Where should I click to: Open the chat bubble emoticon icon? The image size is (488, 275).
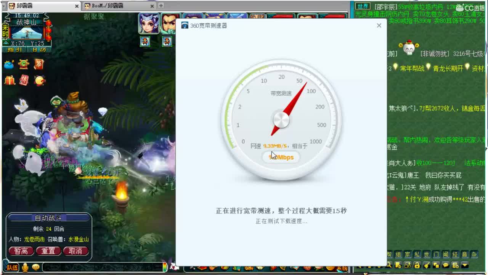click(36, 267)
